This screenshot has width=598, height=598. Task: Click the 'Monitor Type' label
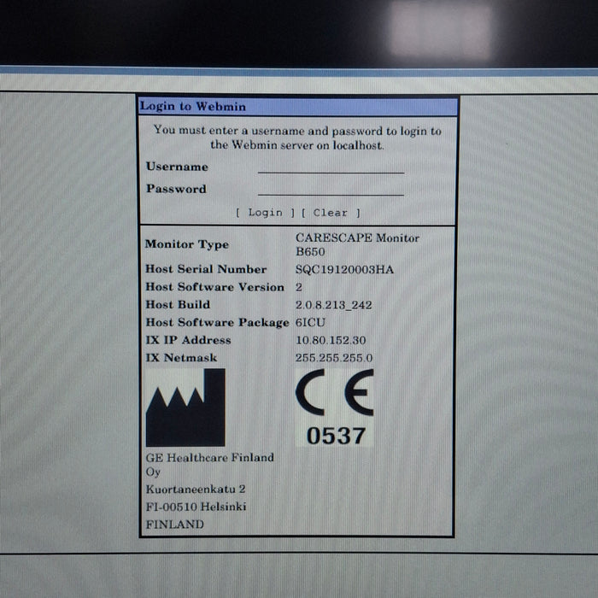click(187, 244)
